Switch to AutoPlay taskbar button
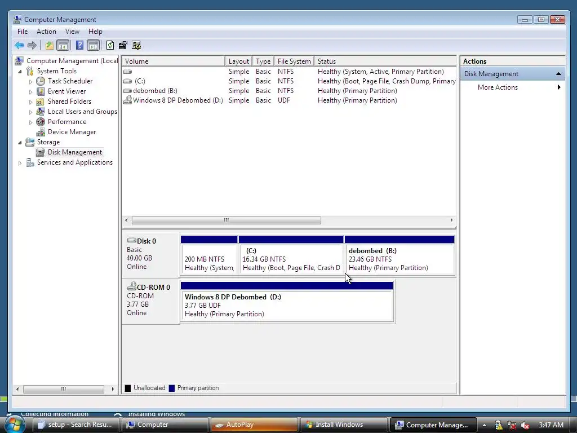577x433 pixels. click(x=254, y=425)
